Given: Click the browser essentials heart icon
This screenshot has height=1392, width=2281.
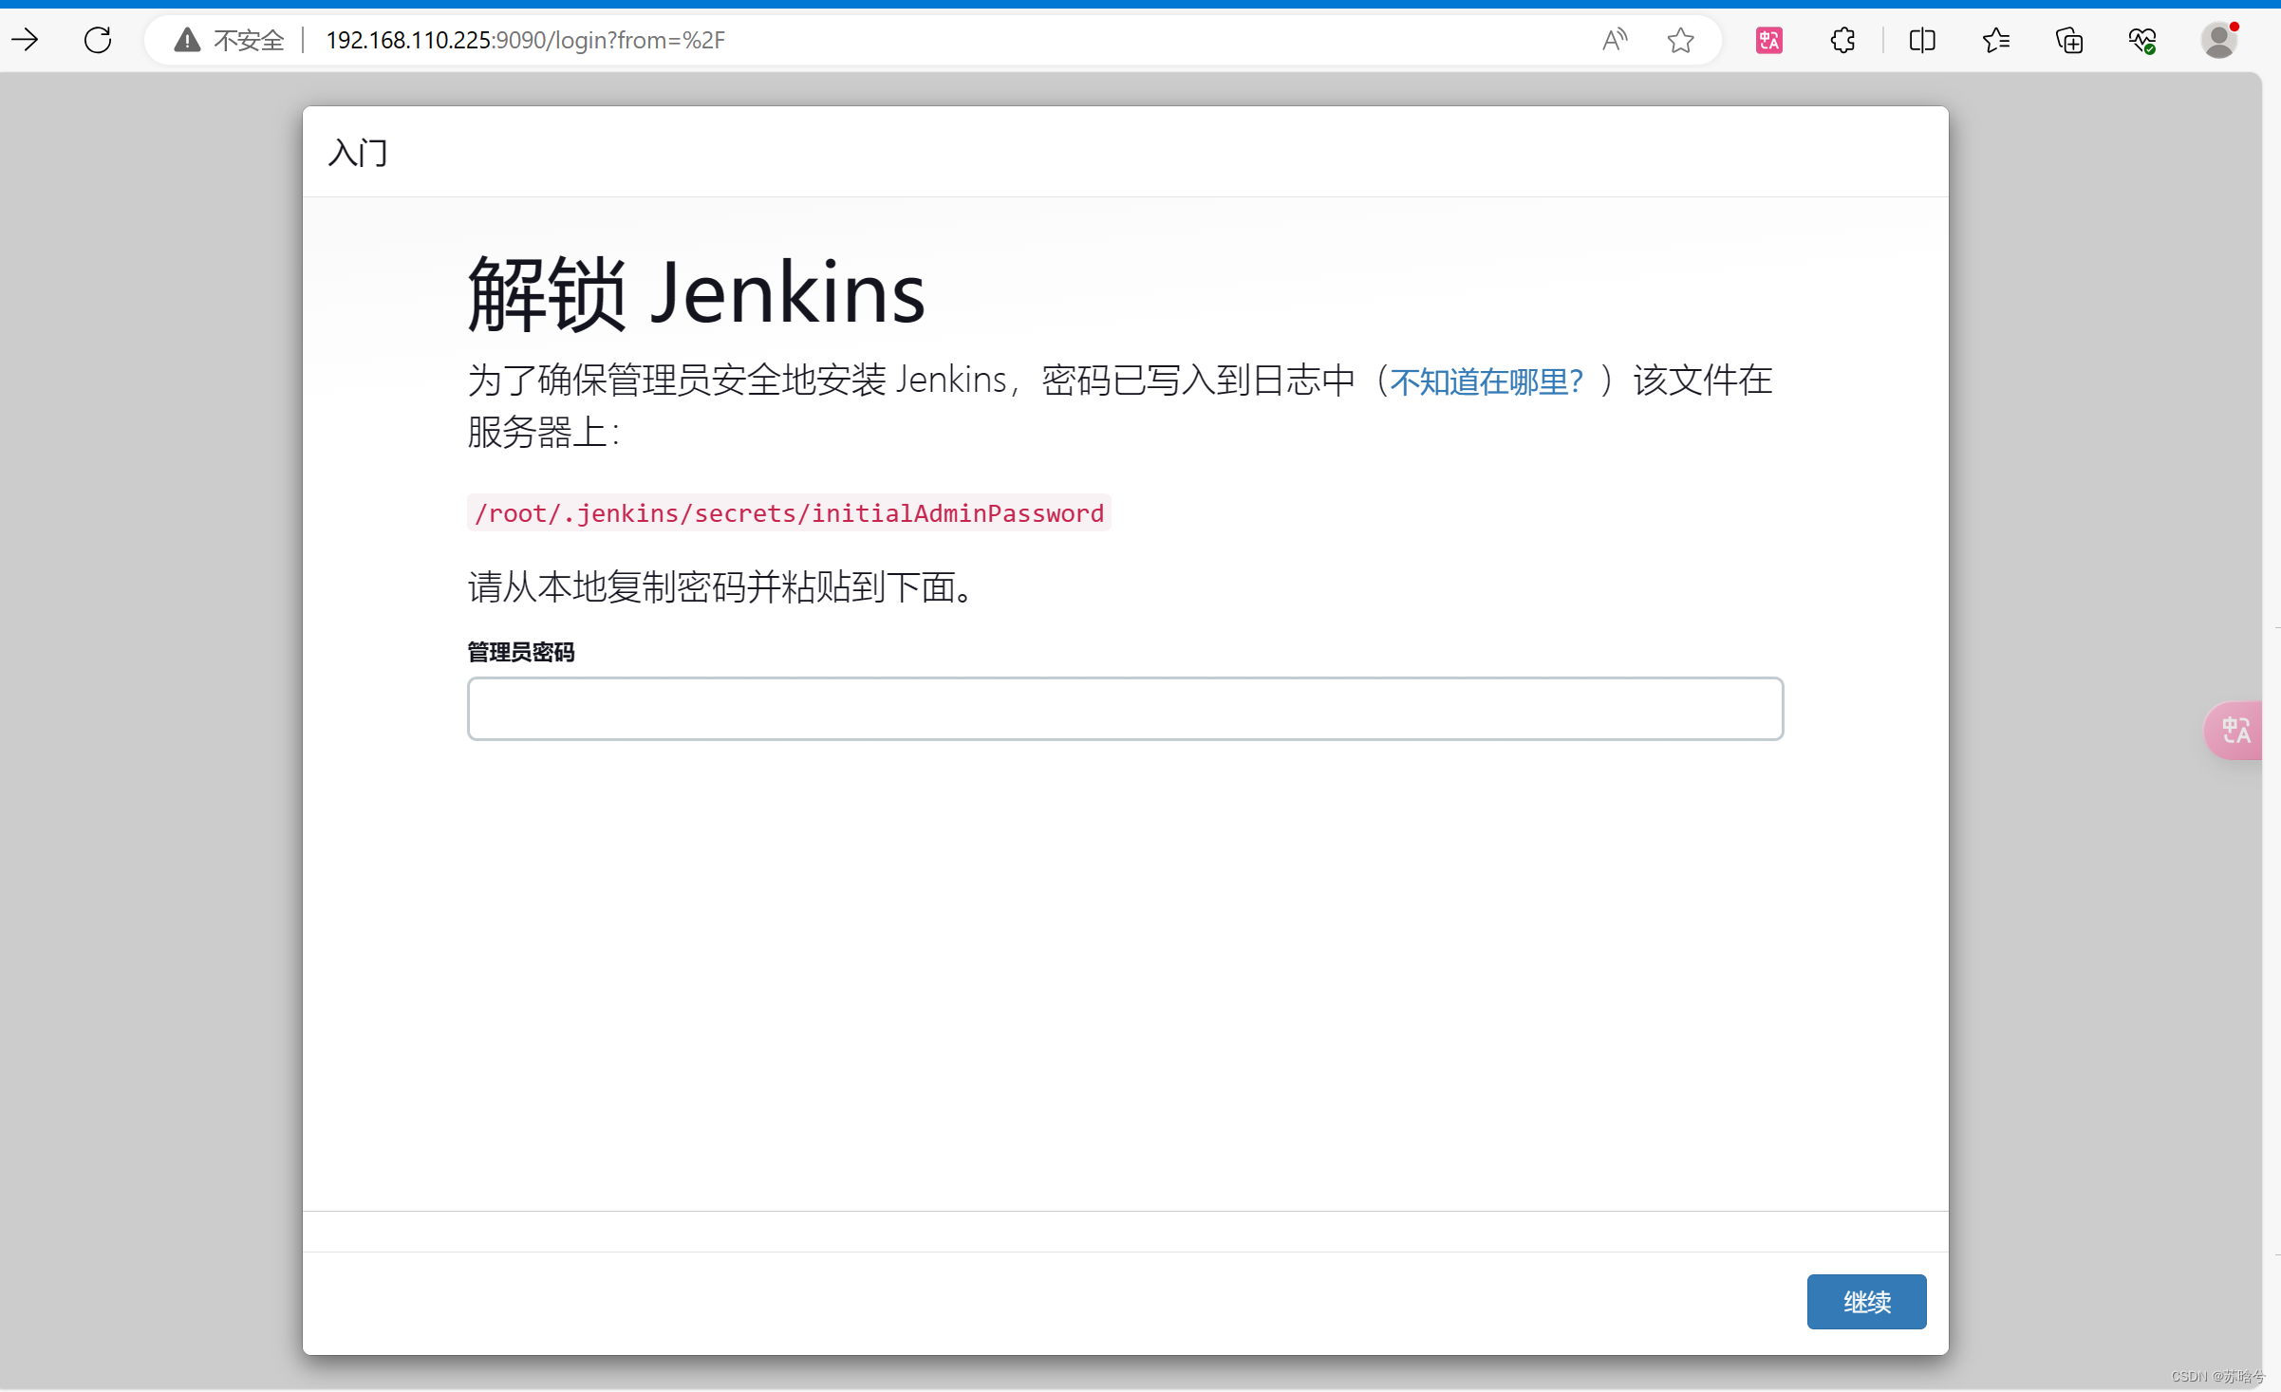Looking at the screenshot, I should pyautogui.click(x=2142, y=40).
